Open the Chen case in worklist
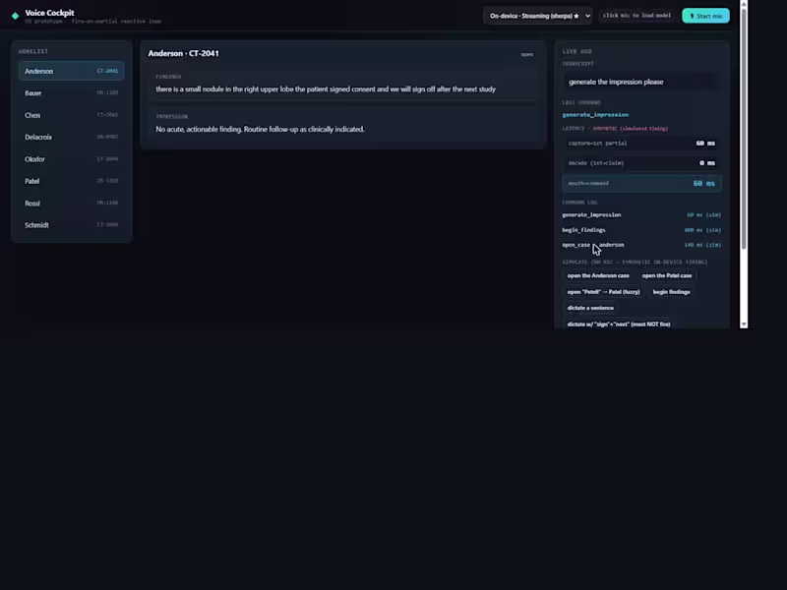 (x=71, y=115)
